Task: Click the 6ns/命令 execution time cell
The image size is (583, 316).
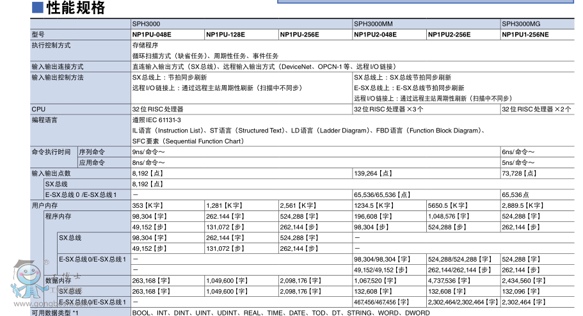Action: coord(518,152)
